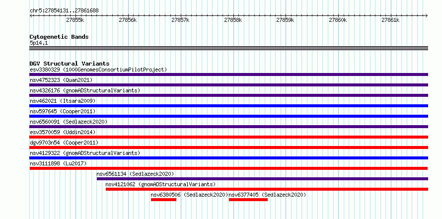Click the nsv4752323 (Quan2021) label
Image resolution: width=442 pixels, height=219 pixels.
61,80
